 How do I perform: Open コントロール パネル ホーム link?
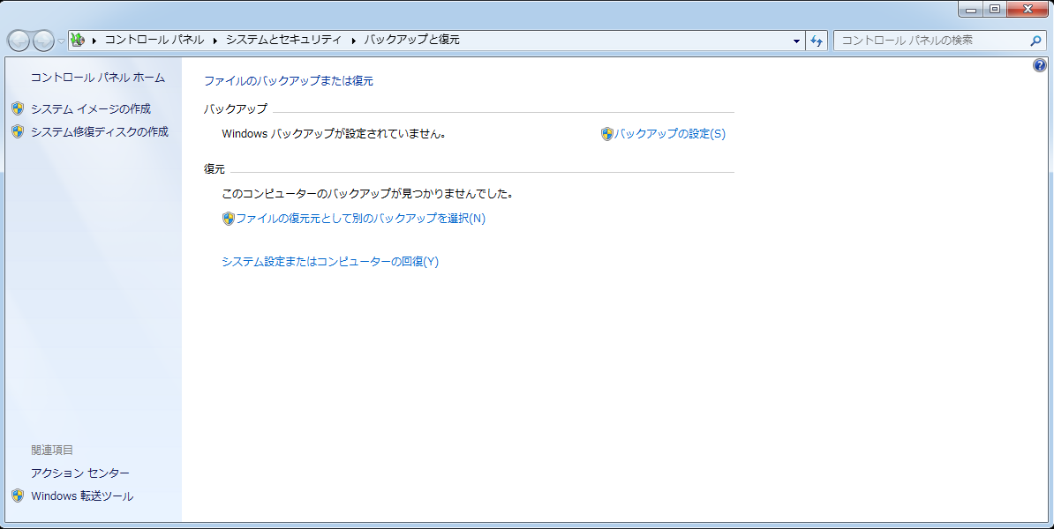[x=97, y=78]
